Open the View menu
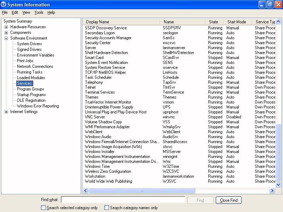 (27, 12)
